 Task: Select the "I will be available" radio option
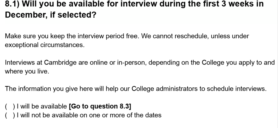[9, 106]
